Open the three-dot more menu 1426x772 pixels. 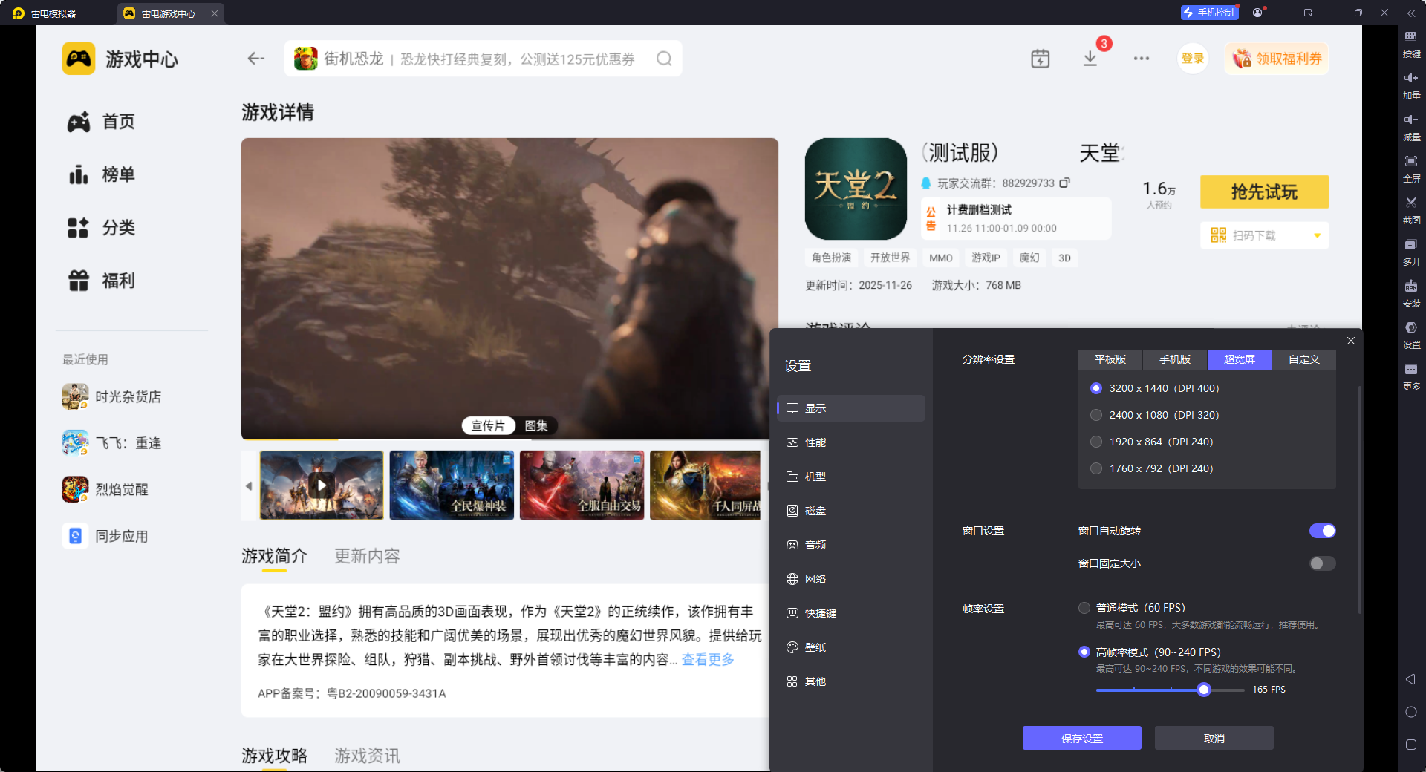[1142, 59]
